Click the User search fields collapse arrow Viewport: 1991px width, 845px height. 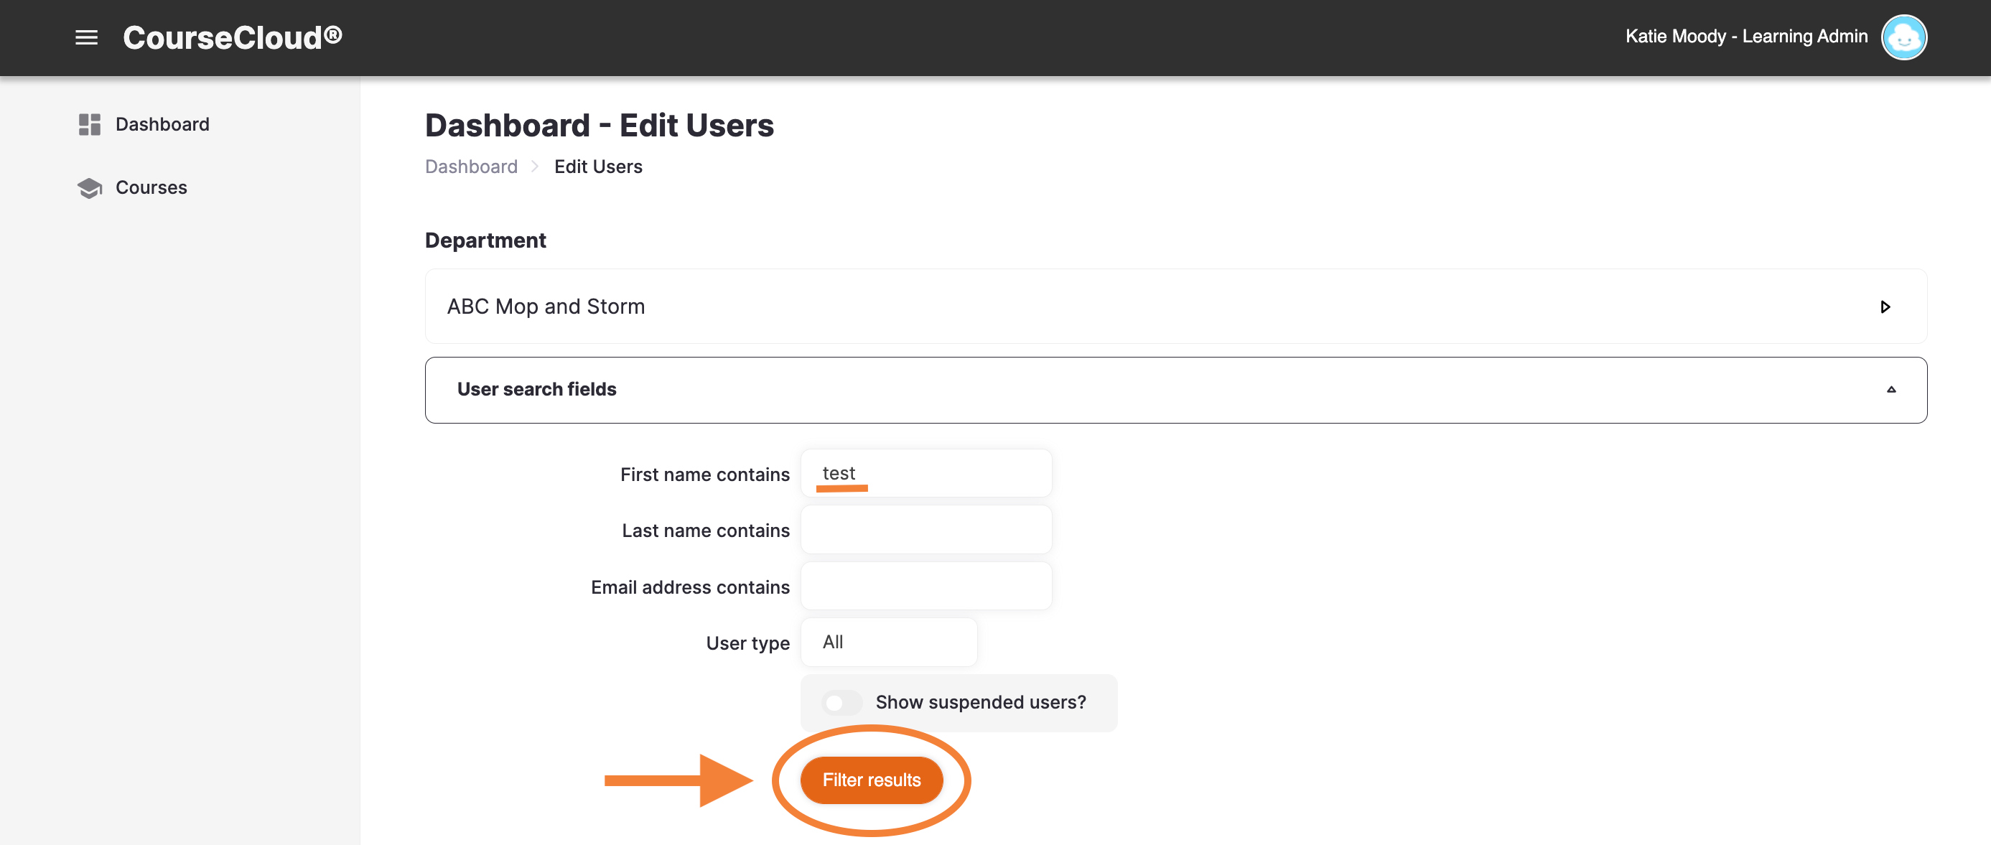tap(1890, 390)
